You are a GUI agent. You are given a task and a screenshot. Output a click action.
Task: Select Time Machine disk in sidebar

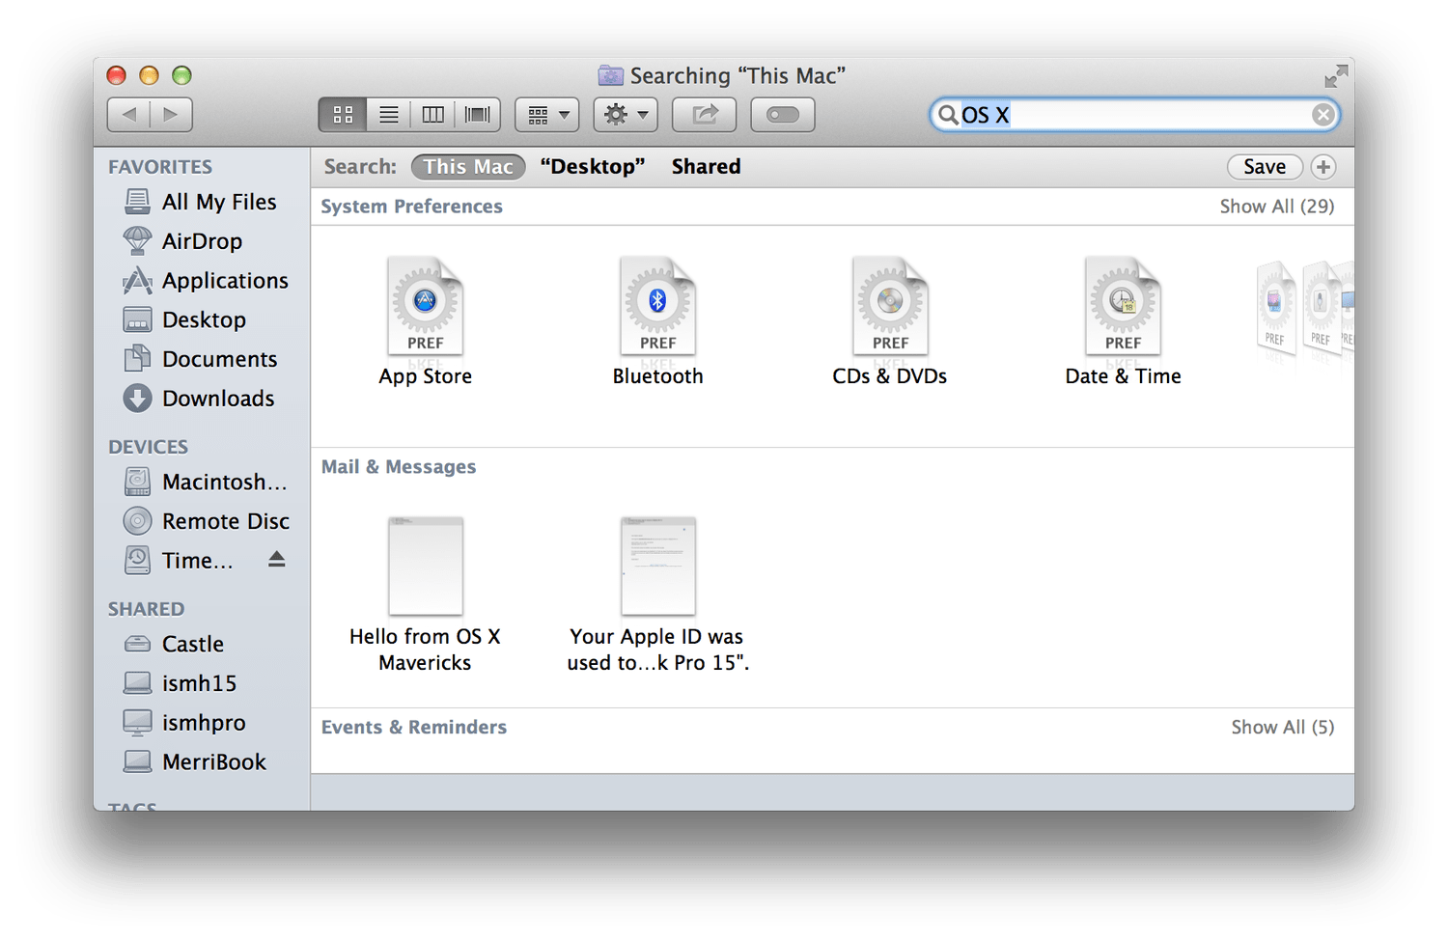pos(180,561)
